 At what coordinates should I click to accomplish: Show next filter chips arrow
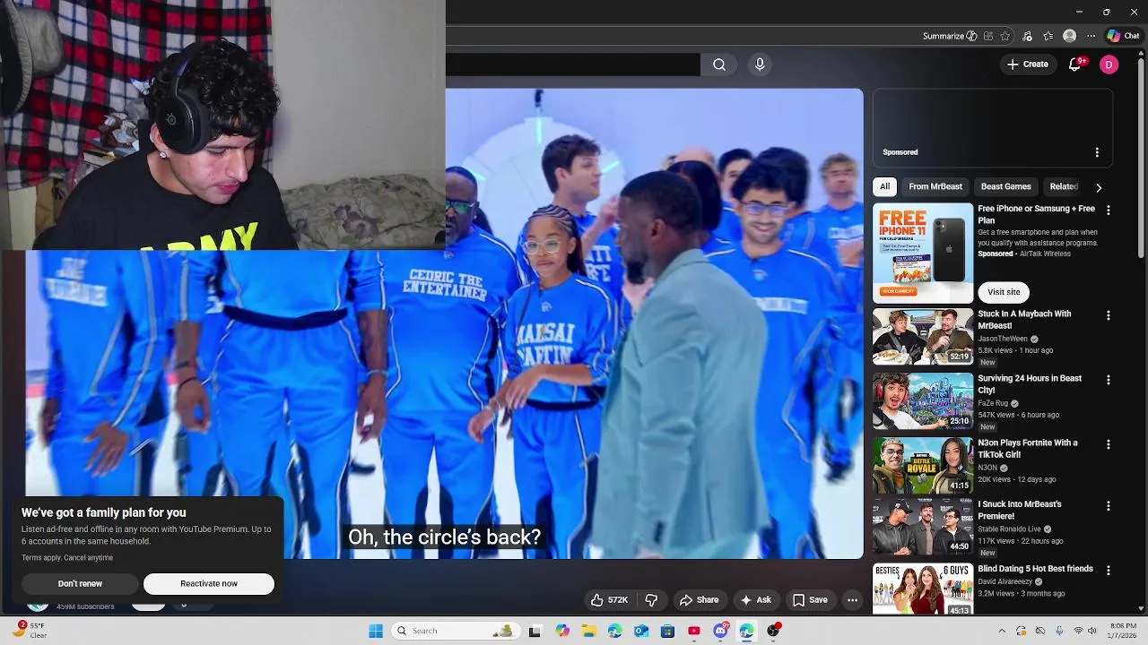click(1099, 187)
